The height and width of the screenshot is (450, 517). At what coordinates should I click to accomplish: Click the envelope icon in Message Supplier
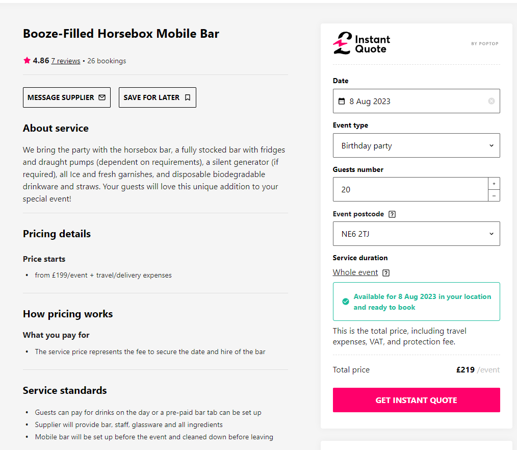[x=102, y=97]
